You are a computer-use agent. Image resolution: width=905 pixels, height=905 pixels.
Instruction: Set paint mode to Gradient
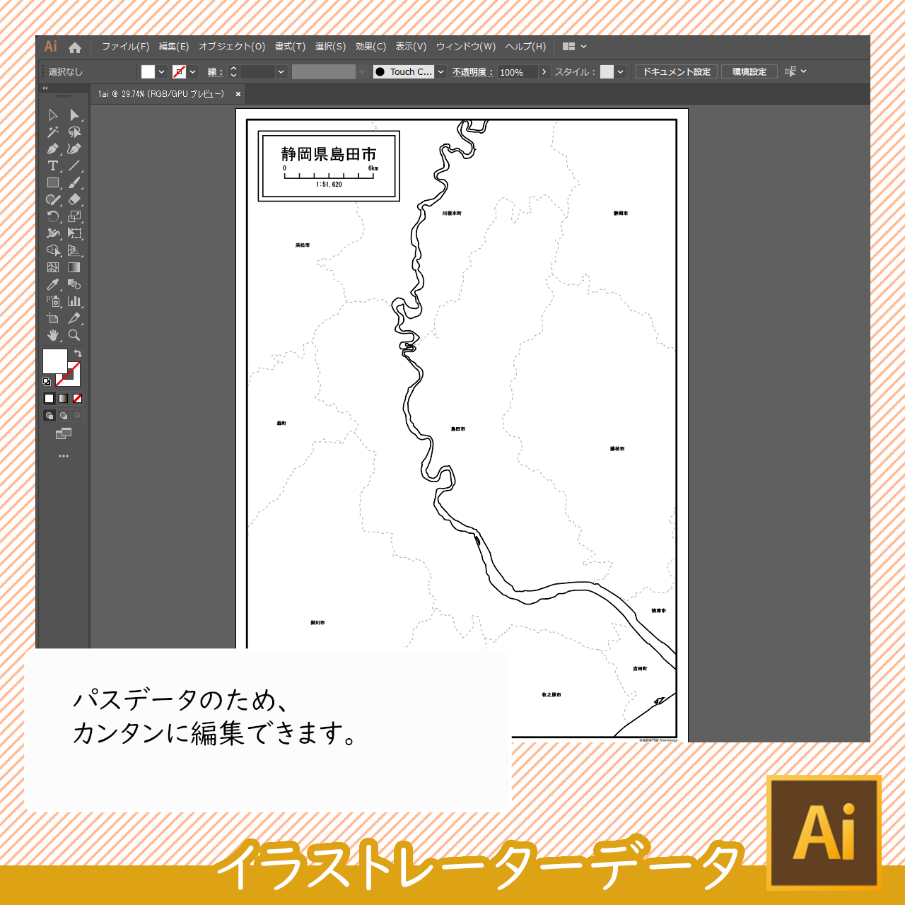coord(63,399)
